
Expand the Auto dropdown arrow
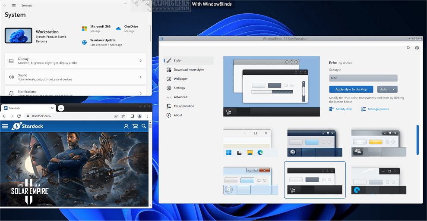point(394,89)
